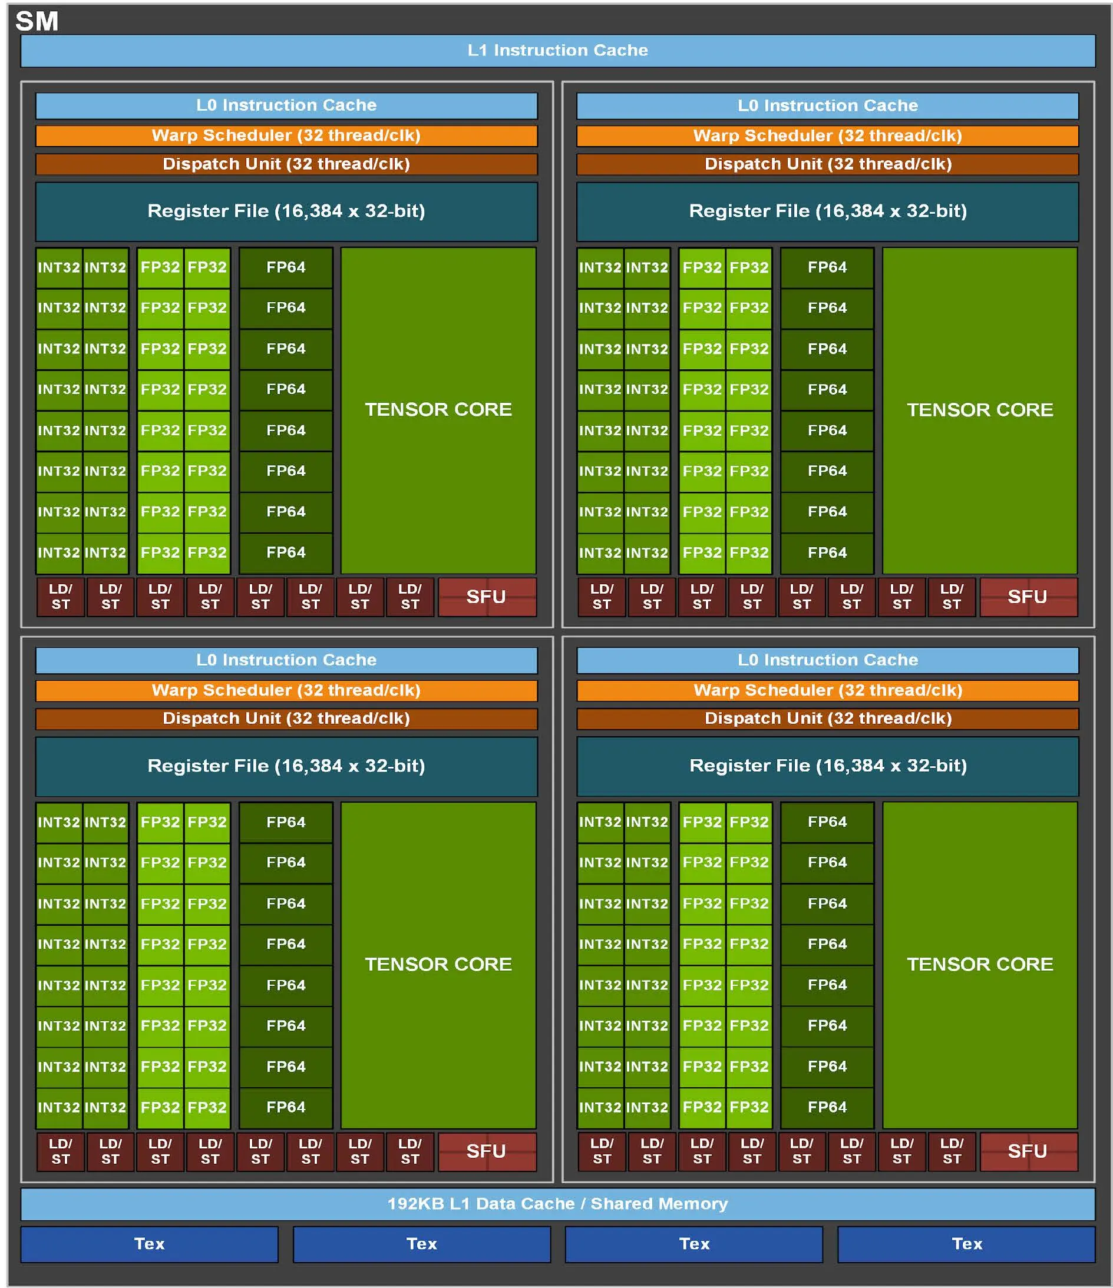This screenshot has width=1113, height=1288.
Task: Select the 192KB L1 Data Cache / Shared Memory bar
Action: [x=557, y=1203]
